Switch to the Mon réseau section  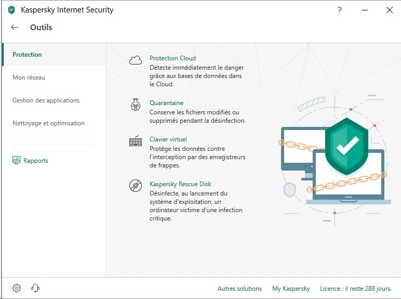click(29, 77)
